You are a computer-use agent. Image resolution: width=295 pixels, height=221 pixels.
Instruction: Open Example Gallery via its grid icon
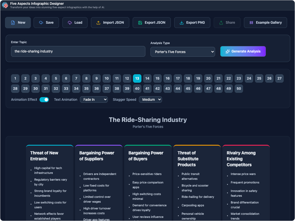(251, 23)
